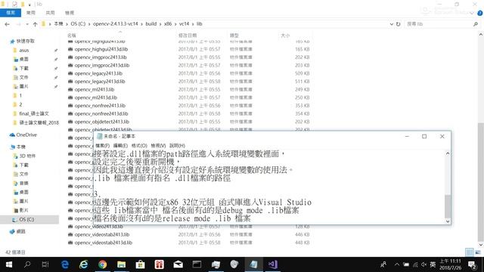Go back in File Explorer
The height and width of the screenshot is (272, 484).
[x=7, y=24]
